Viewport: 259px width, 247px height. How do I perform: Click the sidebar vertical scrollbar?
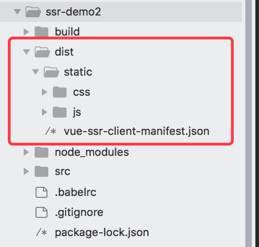tap(249, 123)
